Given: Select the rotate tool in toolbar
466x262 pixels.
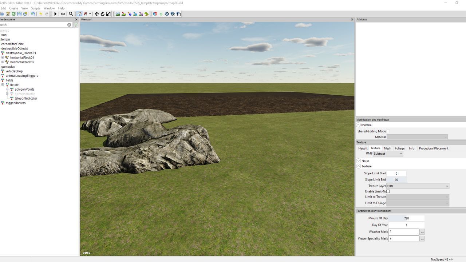Looking at the screenshot, I should (x=102, y=14).
